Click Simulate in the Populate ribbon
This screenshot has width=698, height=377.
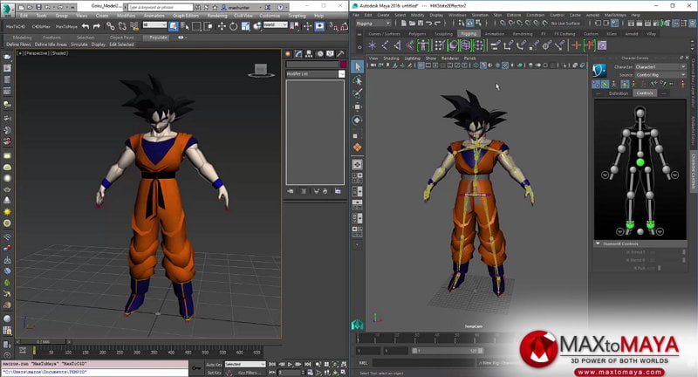(x=79, y=45)
